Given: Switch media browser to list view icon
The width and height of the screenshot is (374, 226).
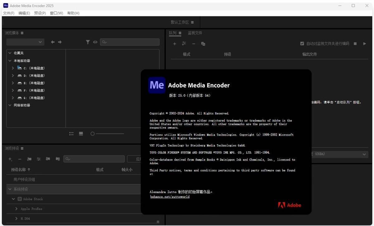Looking at the screenshot, I should [71, 134].
